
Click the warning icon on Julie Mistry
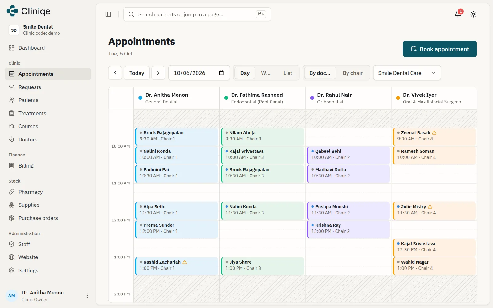point(430,207)
